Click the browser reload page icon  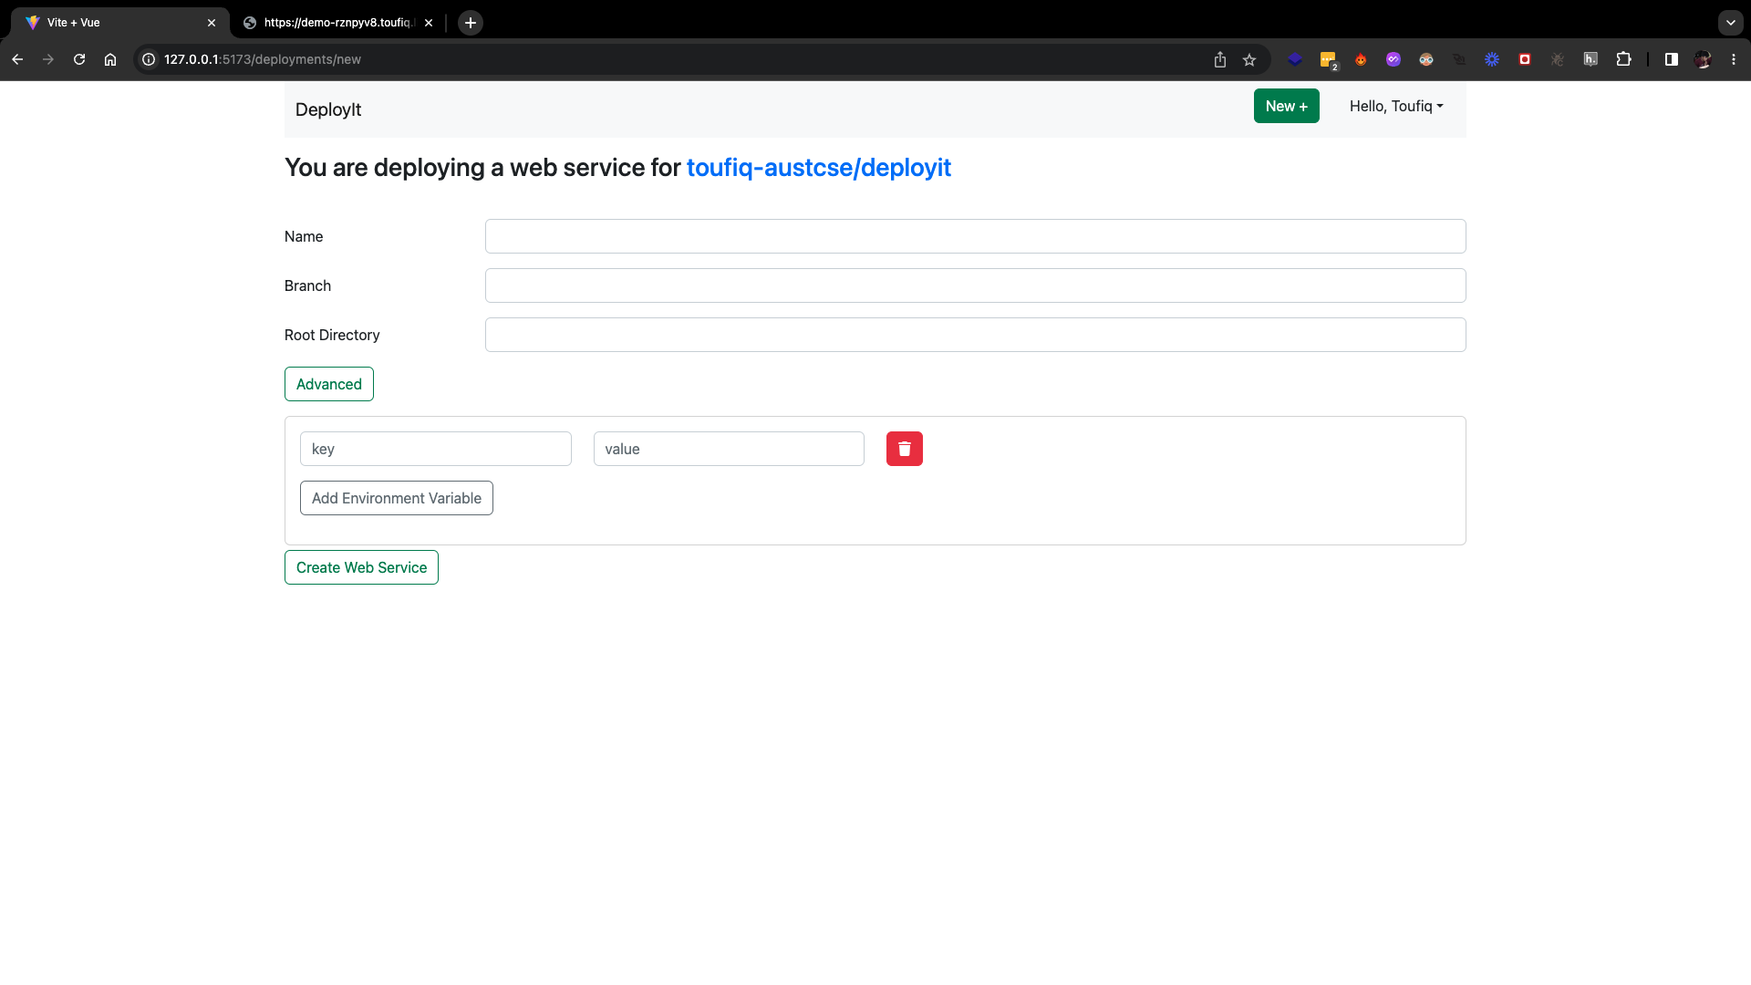pyautogui.click(x=79, y=59)
